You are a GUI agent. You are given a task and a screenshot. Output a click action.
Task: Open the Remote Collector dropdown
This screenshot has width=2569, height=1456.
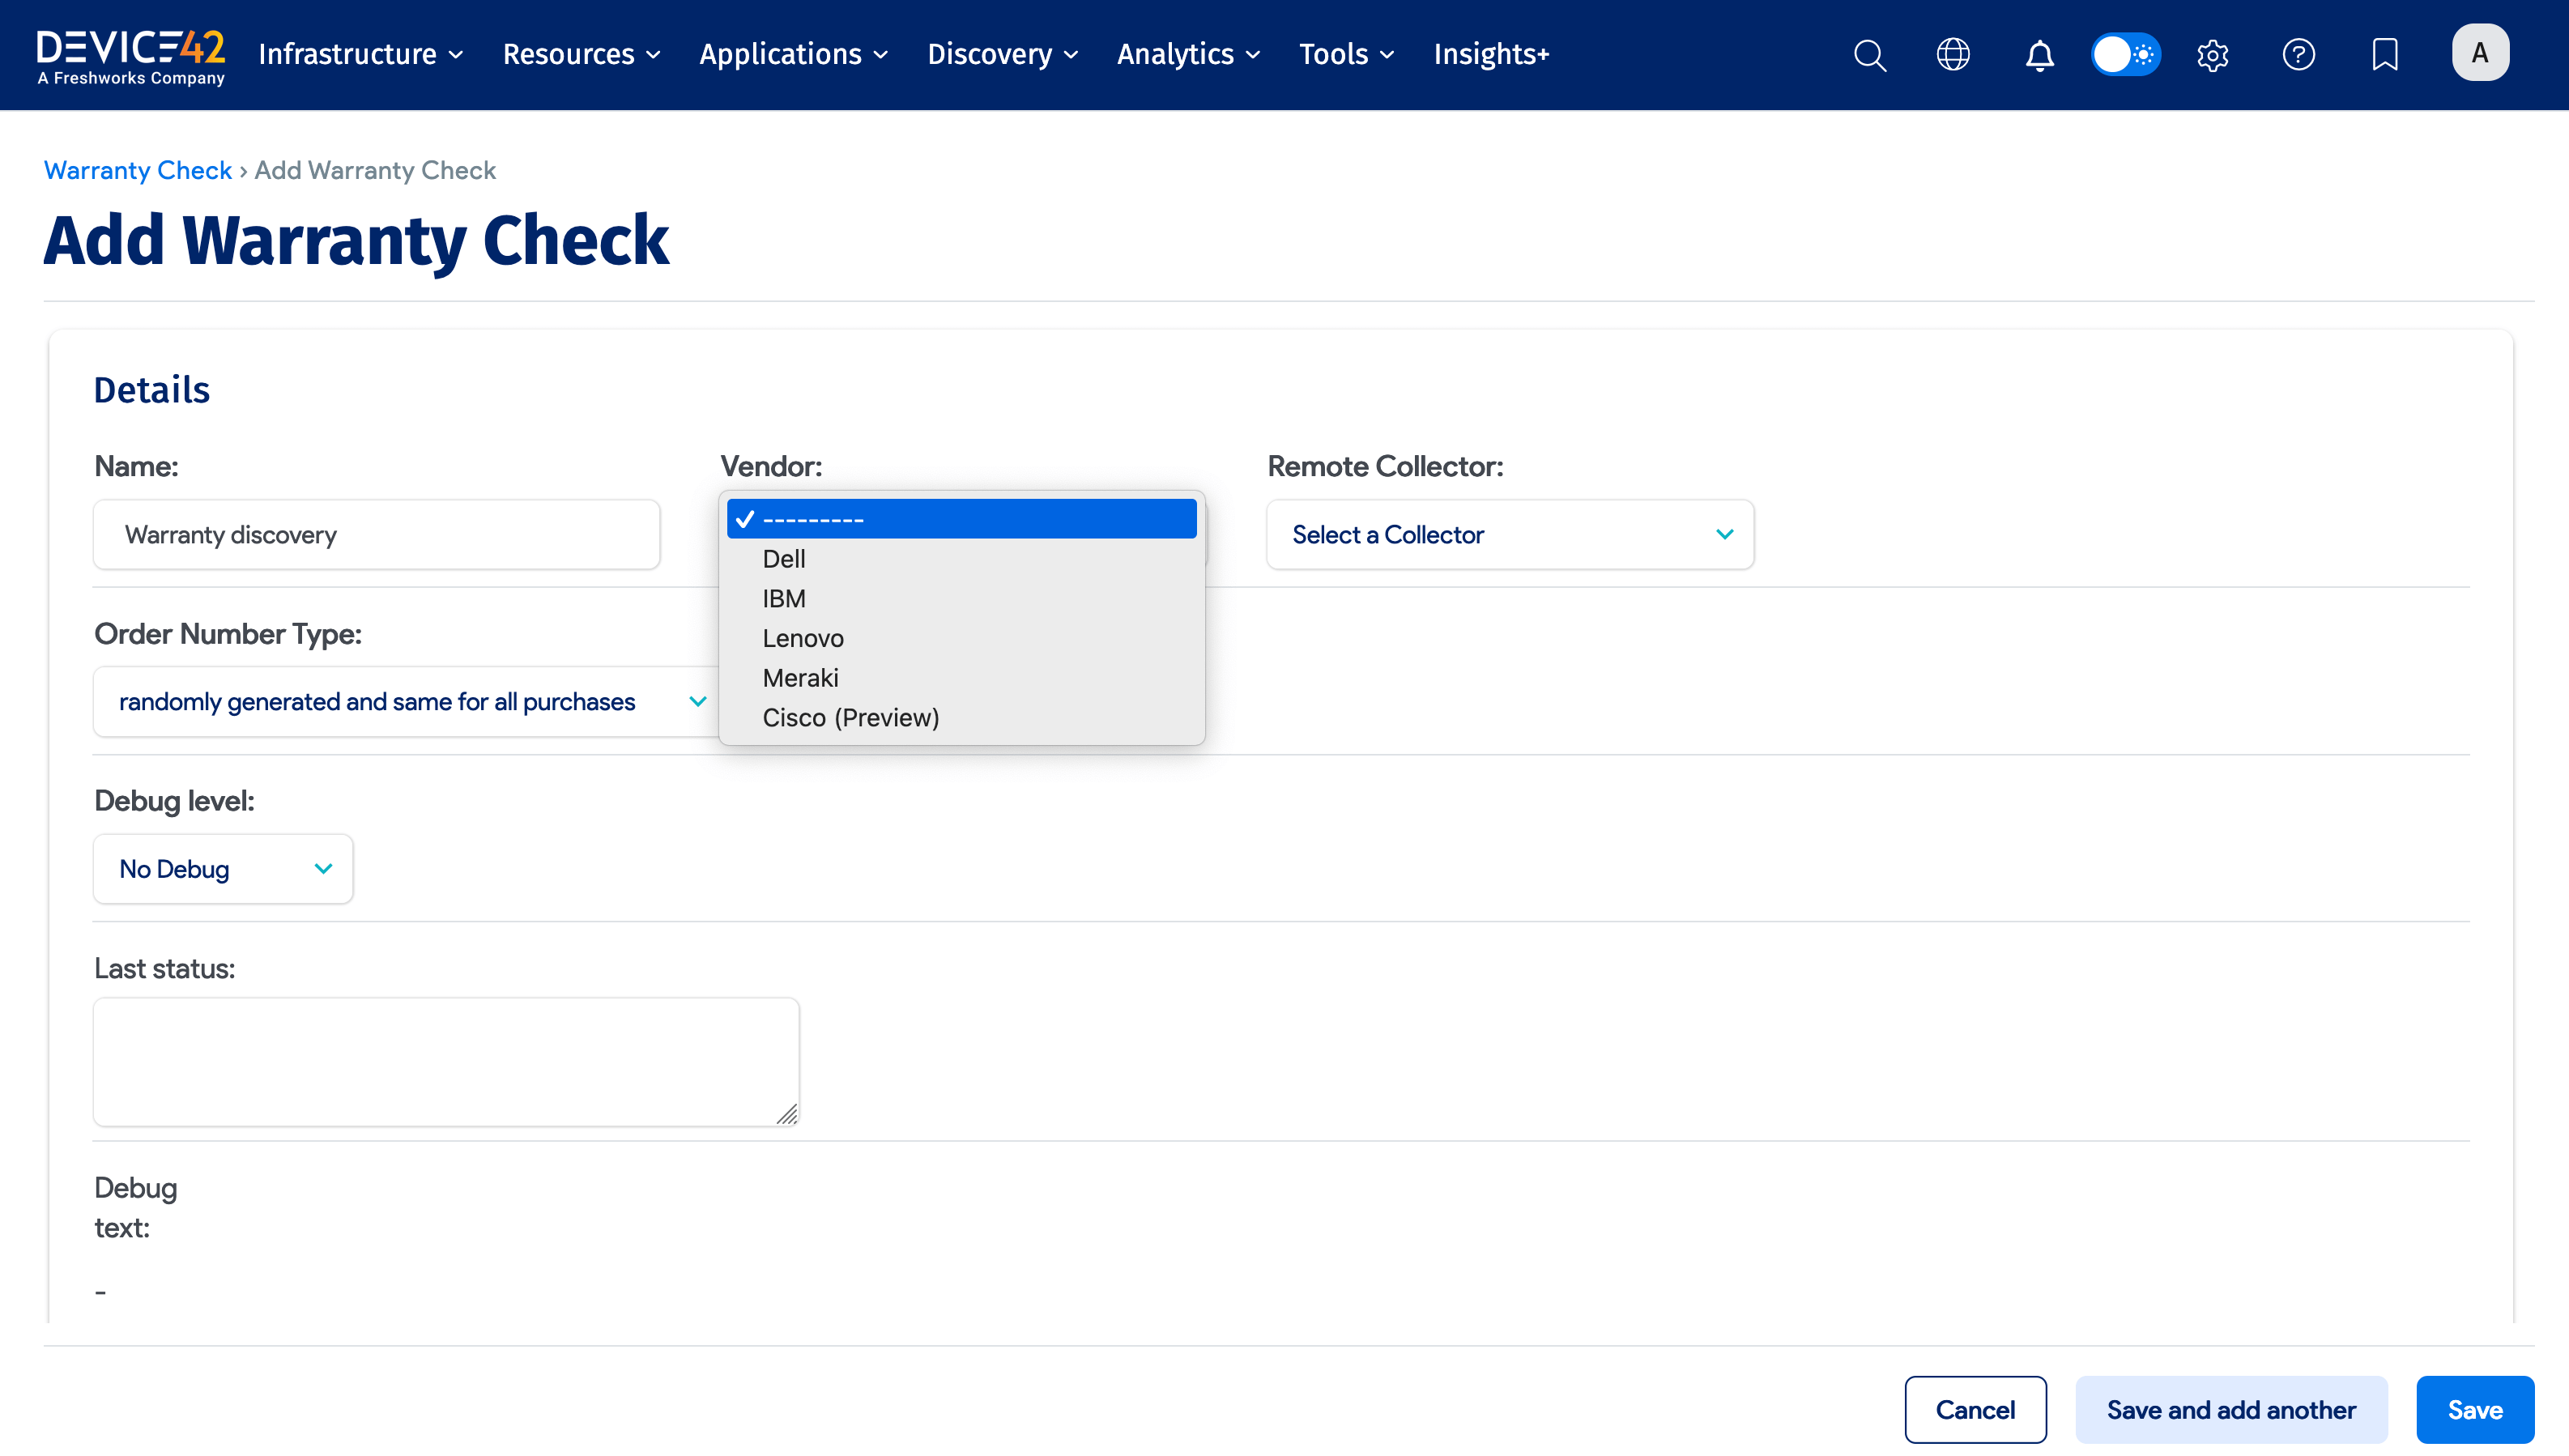(1509, 535)
